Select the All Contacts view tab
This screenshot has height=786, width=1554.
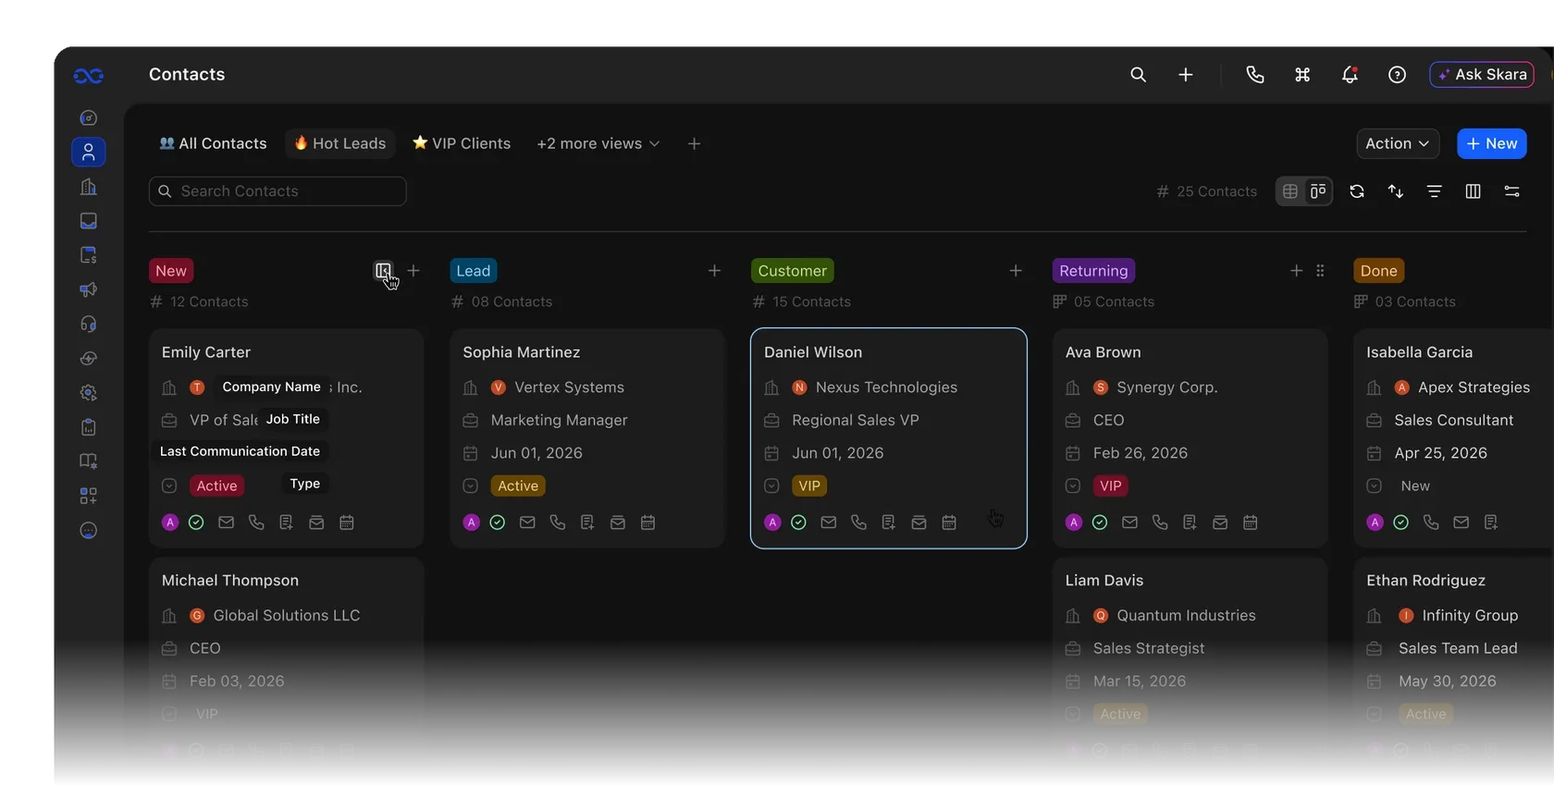(213, 143)
